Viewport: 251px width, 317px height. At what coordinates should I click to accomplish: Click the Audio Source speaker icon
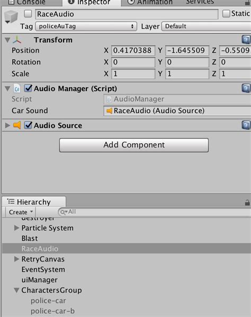tap(17, 125)
